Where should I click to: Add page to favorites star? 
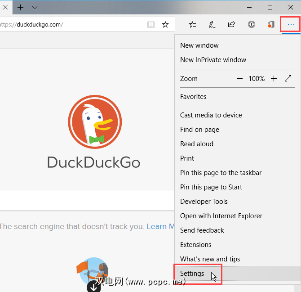(165, 25)
